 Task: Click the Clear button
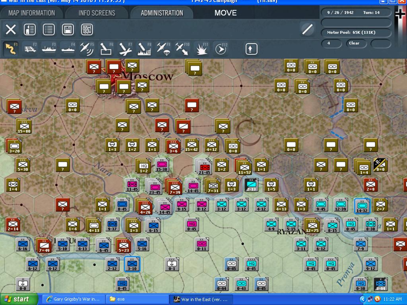356,43
